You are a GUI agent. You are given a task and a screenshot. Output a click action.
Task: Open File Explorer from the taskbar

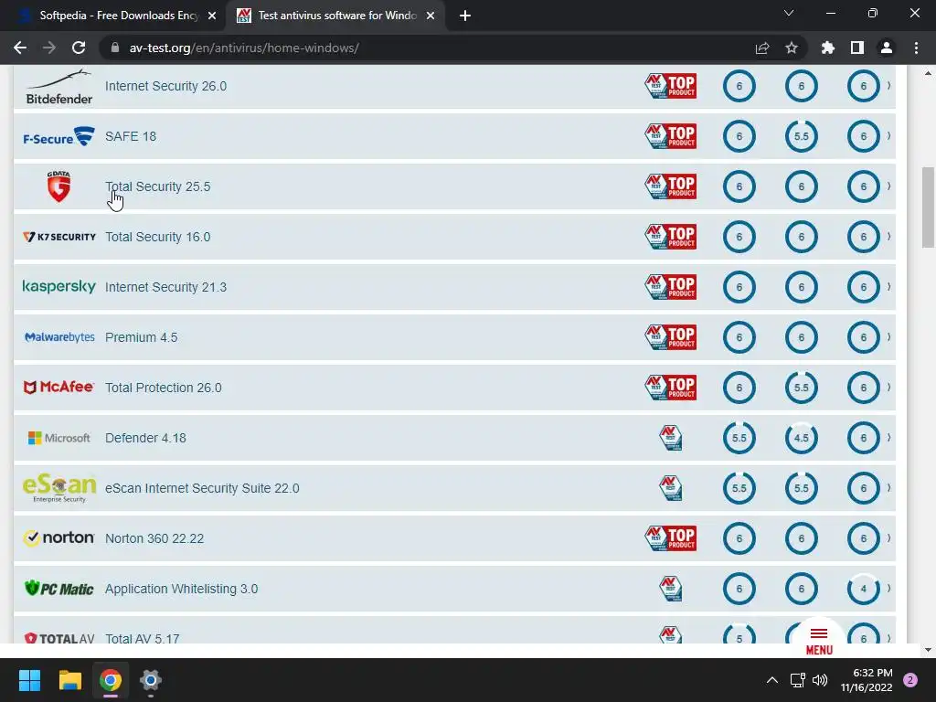click(69, 680)
